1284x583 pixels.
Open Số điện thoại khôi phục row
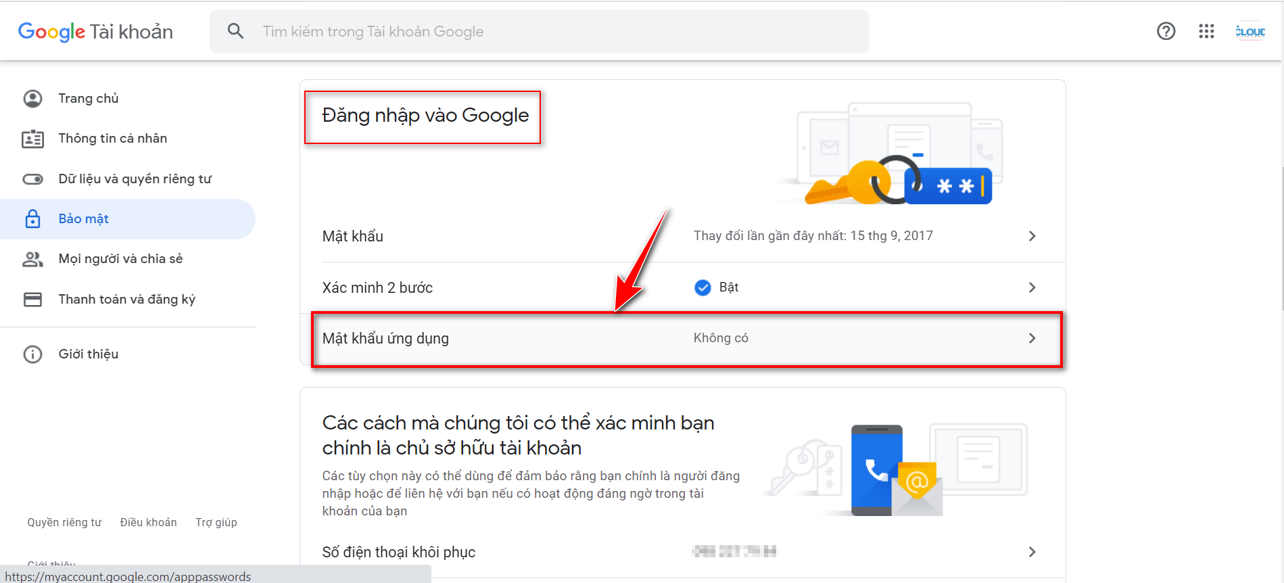(683, 552)
